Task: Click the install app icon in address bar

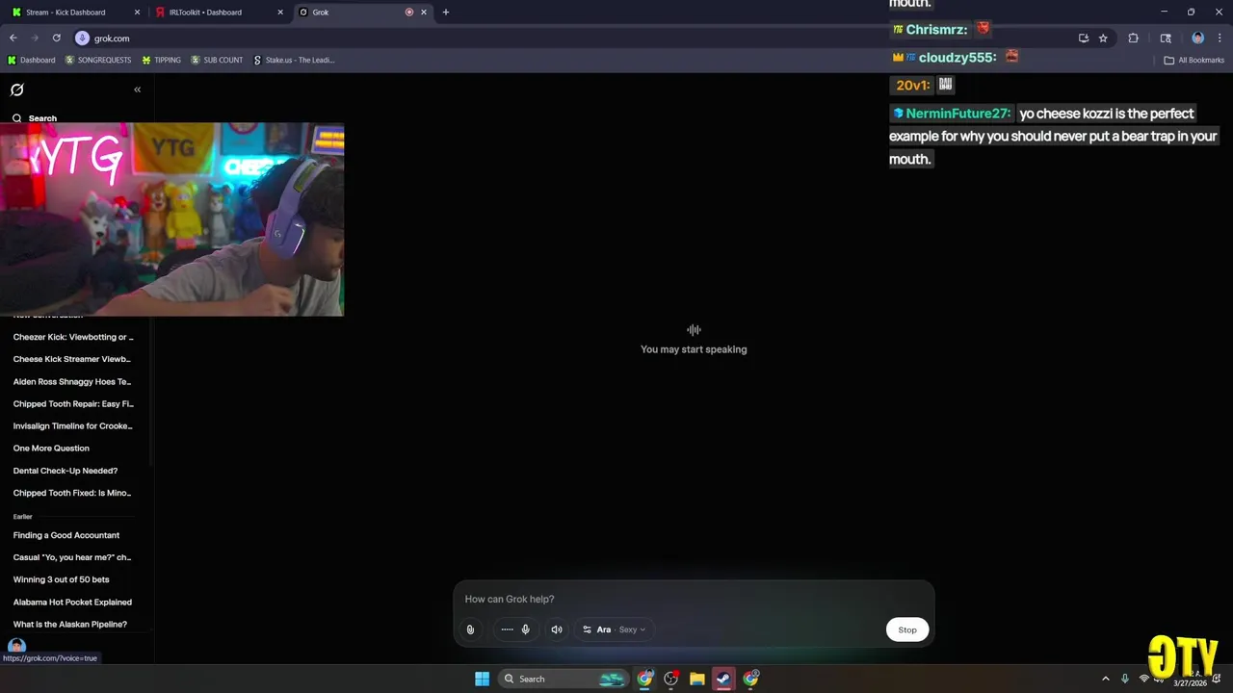Action: [1084, 38]
